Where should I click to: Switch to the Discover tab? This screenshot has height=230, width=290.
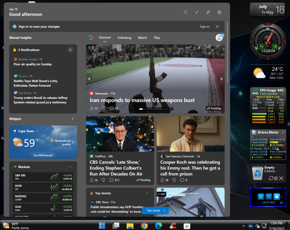click(x=105, y=37)
